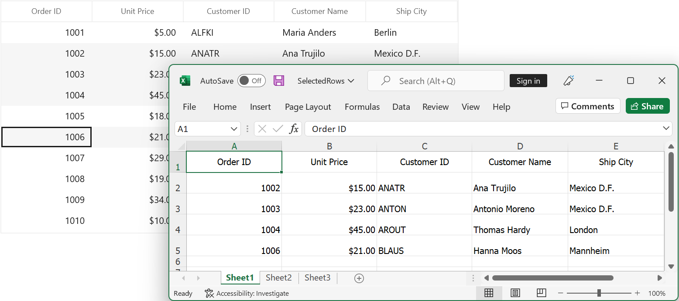This screenshot has width=679, height=301.
Task: Open the Review ribbon tab
Action: (x=436, y=107)
